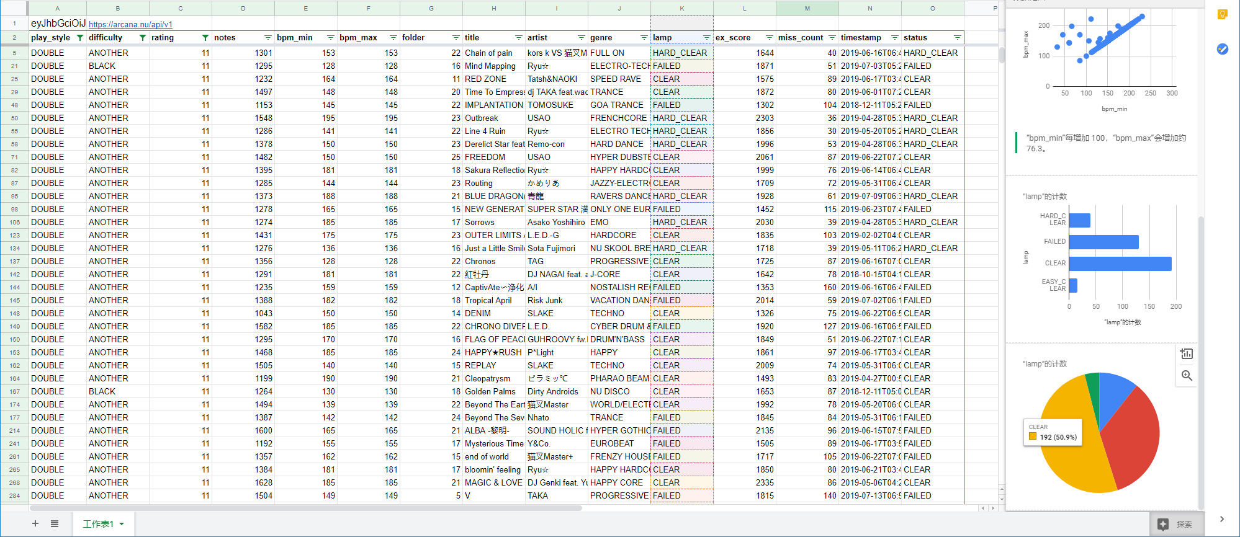Open the all sheets list icon
The height and width of the screenshot is (537, 1240).
pyautogui.click(x=55, y=523)
